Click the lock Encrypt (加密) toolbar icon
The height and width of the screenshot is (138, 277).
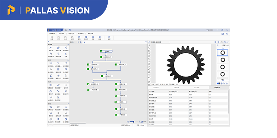[109, 37]
